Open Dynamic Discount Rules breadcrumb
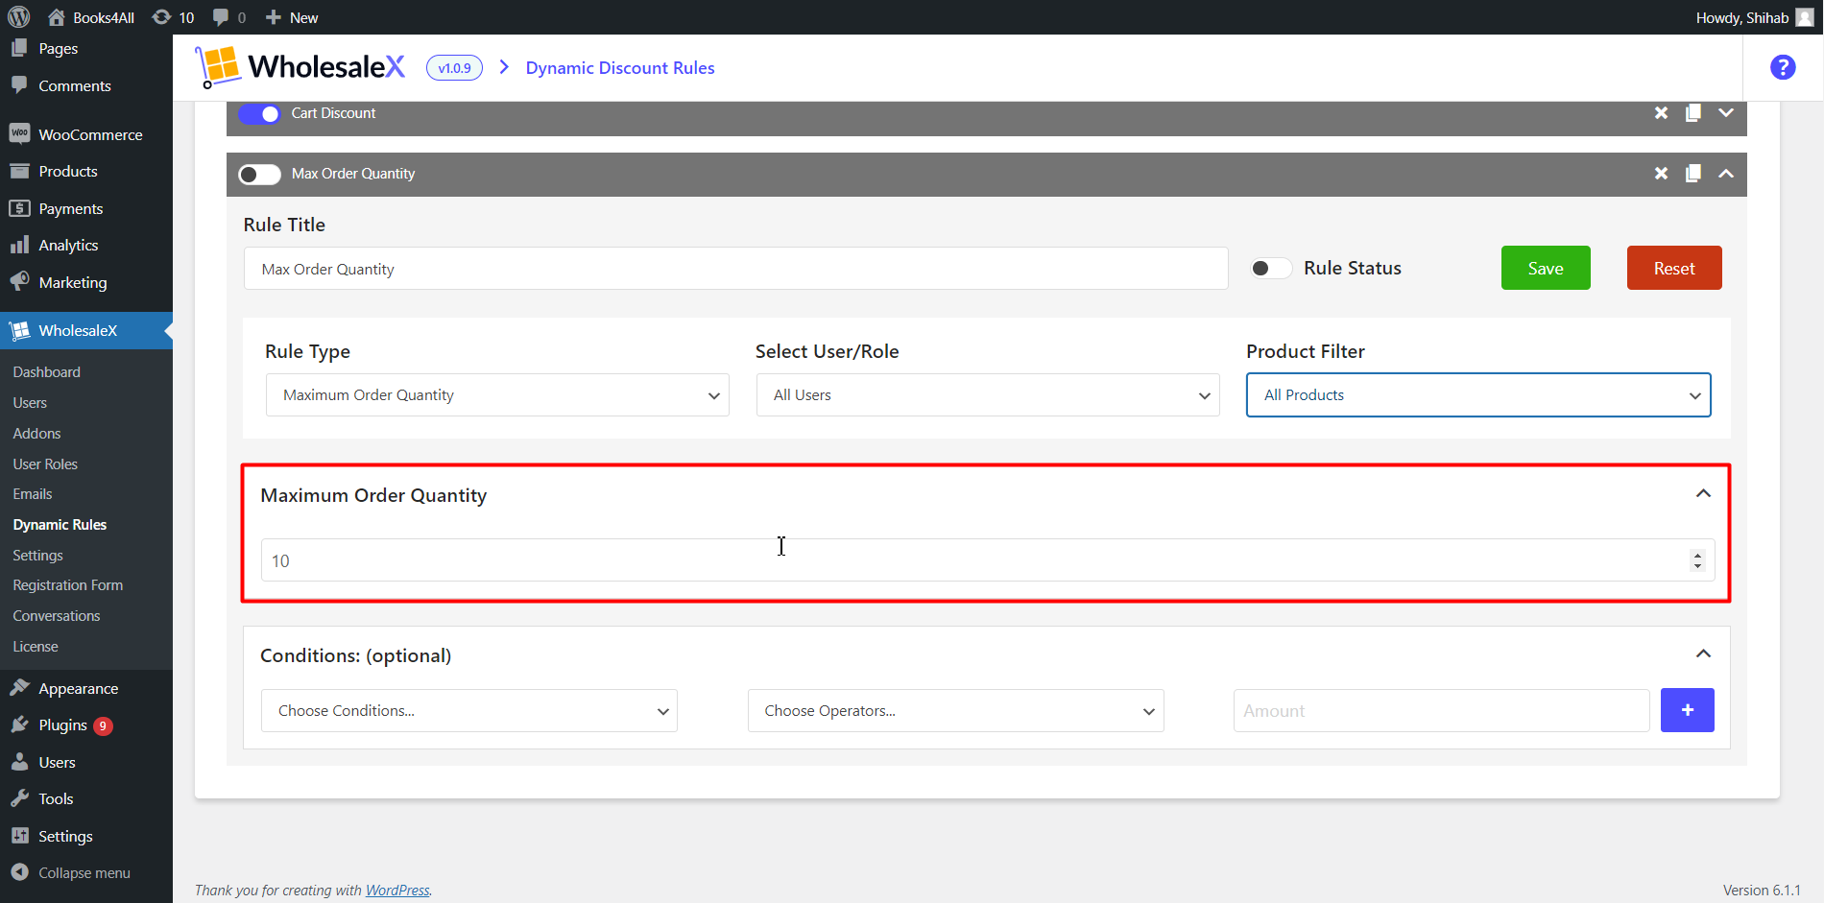Screen dimensions: 1824x903 click(620, 68)
